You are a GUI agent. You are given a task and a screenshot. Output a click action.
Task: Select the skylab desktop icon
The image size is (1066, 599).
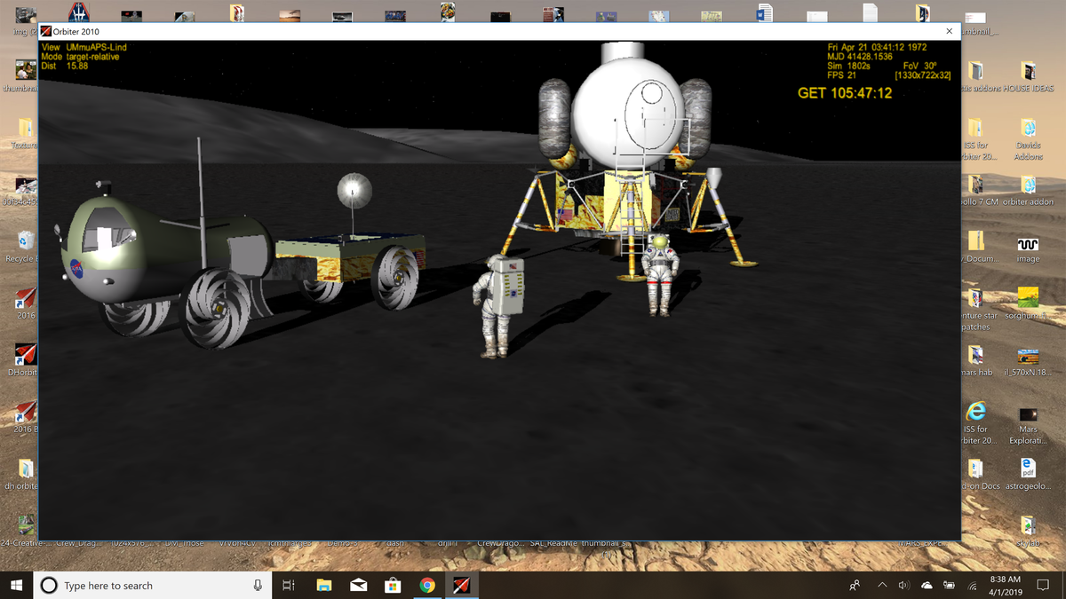pos(1029,531)
